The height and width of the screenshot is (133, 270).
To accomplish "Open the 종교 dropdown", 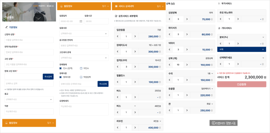I will 29,99.
